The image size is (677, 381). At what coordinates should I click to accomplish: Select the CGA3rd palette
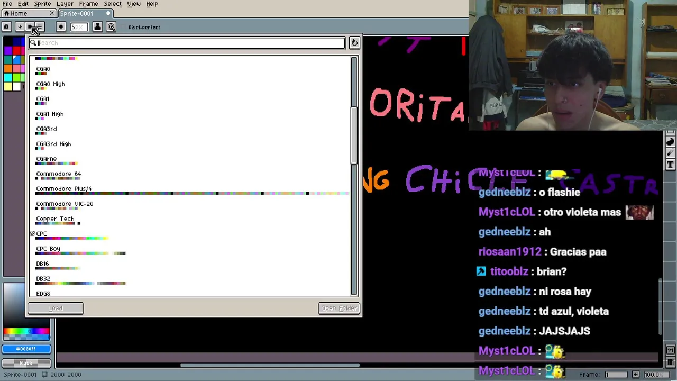pyautogui.click(x=190, y=130)
